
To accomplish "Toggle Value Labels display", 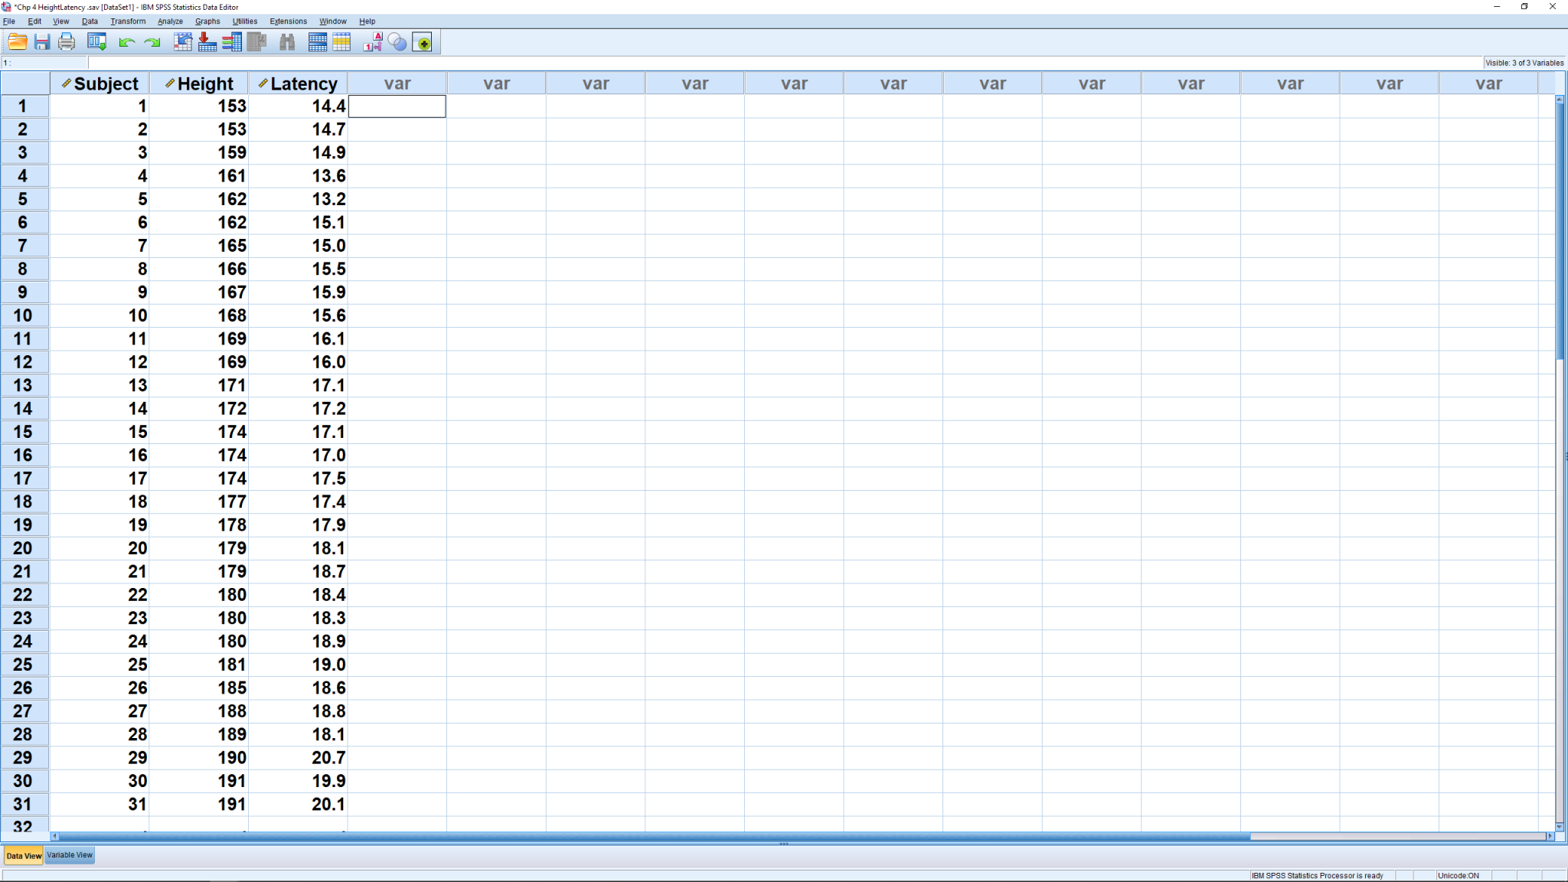I will 373,42.
